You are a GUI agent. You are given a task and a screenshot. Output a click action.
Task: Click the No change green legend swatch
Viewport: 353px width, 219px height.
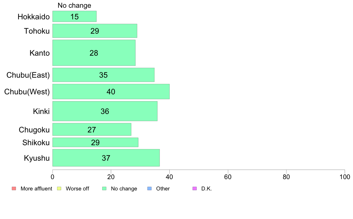click(x=104, y=189)
